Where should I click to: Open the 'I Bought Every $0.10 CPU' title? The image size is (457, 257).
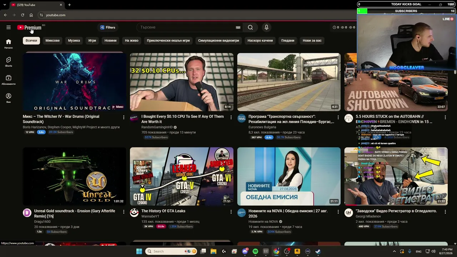pos(182,119)
